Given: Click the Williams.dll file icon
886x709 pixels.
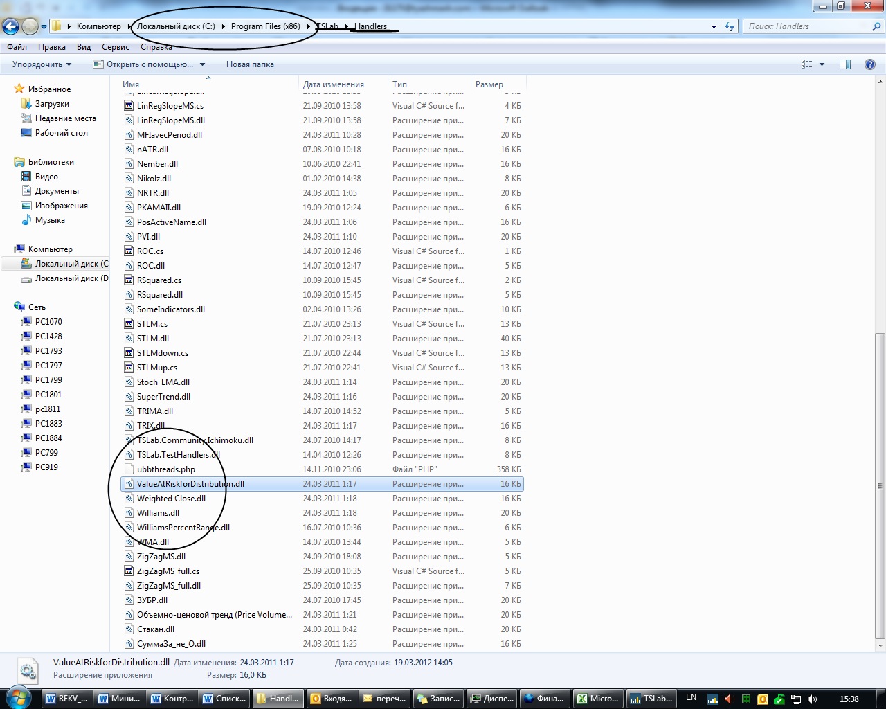Looking at the screenshot, I should (x=129, y=513).
